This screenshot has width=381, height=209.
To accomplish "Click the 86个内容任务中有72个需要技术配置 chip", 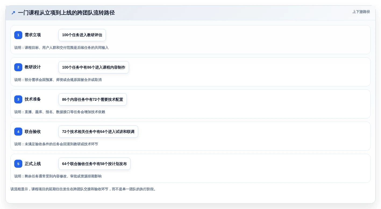I will 92,99.
